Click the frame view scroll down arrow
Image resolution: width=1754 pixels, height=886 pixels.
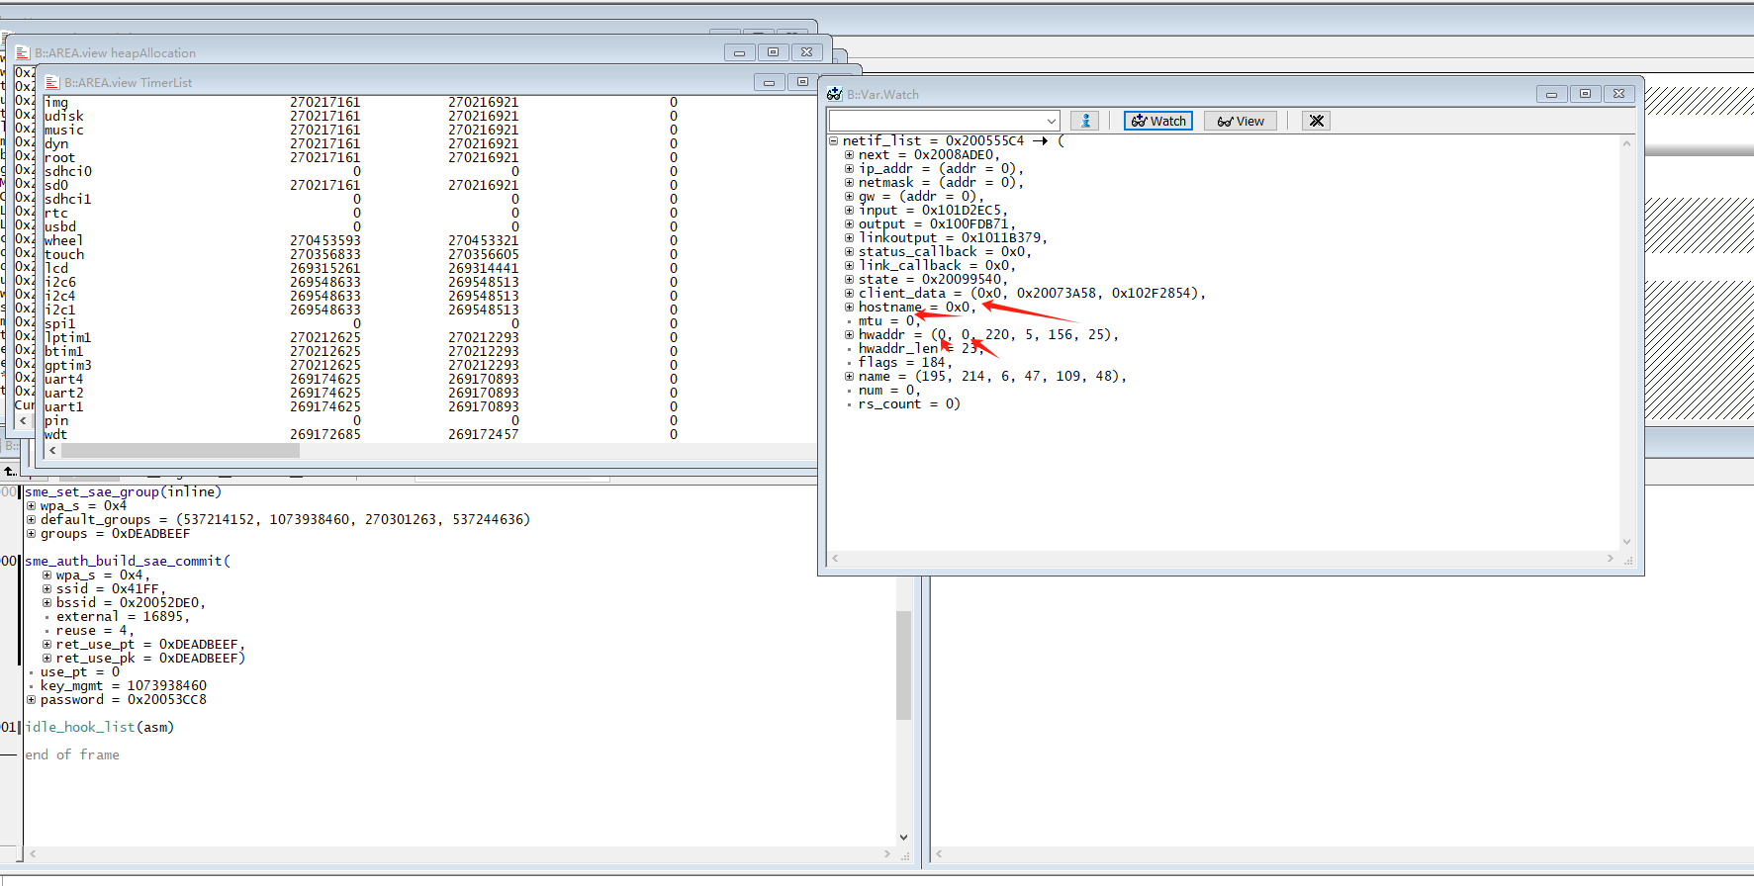[x=903, y=838]
